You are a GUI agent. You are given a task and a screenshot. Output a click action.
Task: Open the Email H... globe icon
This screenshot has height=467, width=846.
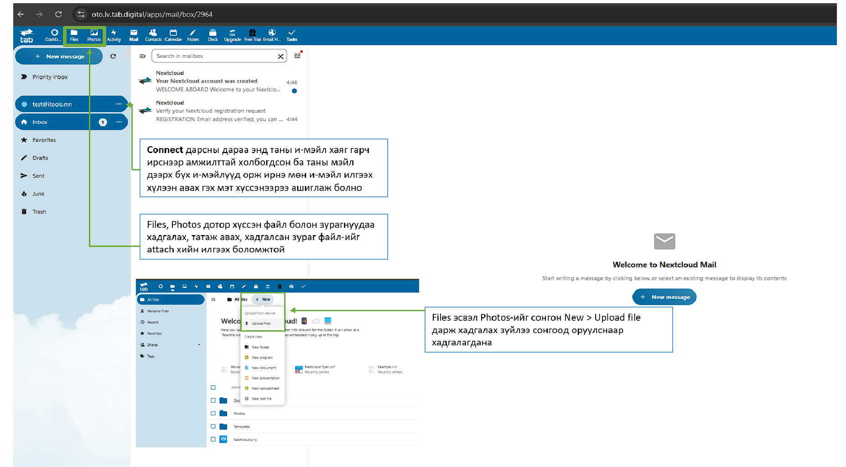coord(272,35)
